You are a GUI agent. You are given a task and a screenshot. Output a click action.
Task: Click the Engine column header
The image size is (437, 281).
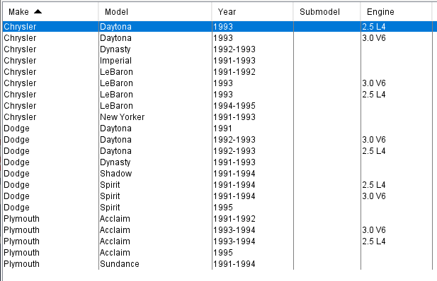tap(396, 12)
